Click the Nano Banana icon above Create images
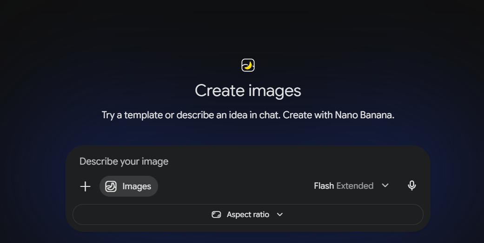The width and height of the screenshot is (484, 243). click(248, 65)
